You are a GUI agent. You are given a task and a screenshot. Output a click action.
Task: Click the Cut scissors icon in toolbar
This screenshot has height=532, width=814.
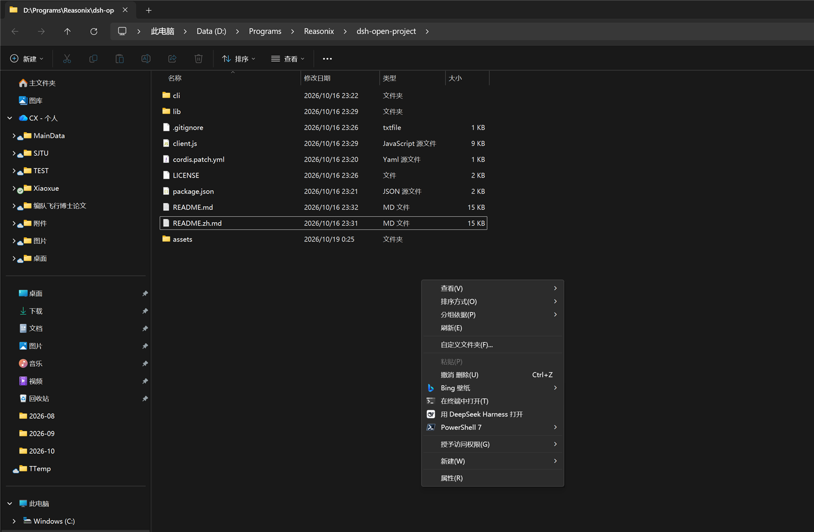point(67,59)
